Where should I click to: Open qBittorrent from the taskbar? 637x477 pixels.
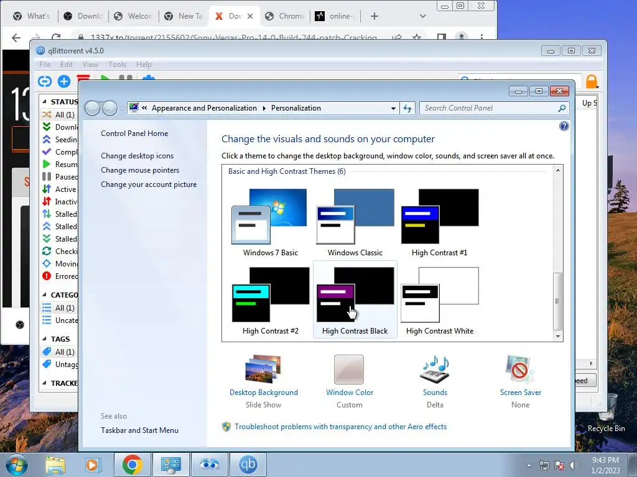point(248,465)
